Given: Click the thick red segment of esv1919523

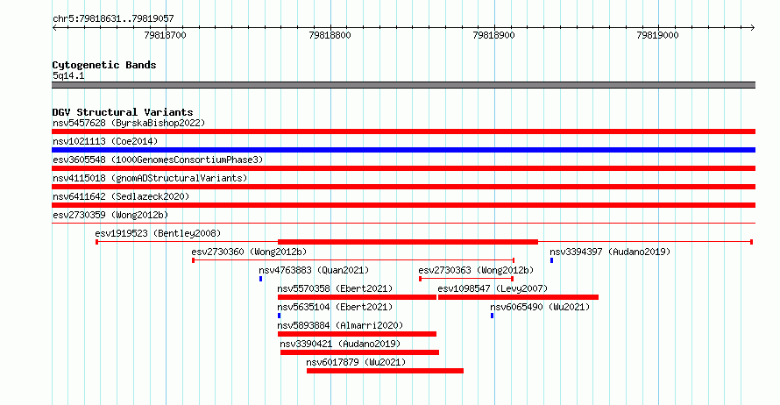Looking at the screenshot, I should pyautogui.click(x=408, y=242).
